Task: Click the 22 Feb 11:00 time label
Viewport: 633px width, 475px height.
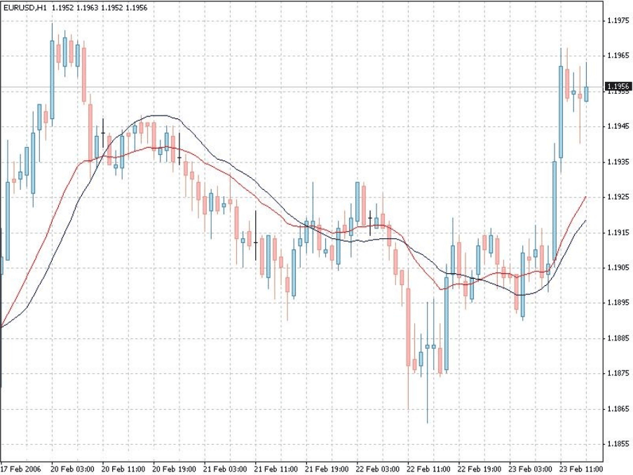Action: tap(429, 469)
